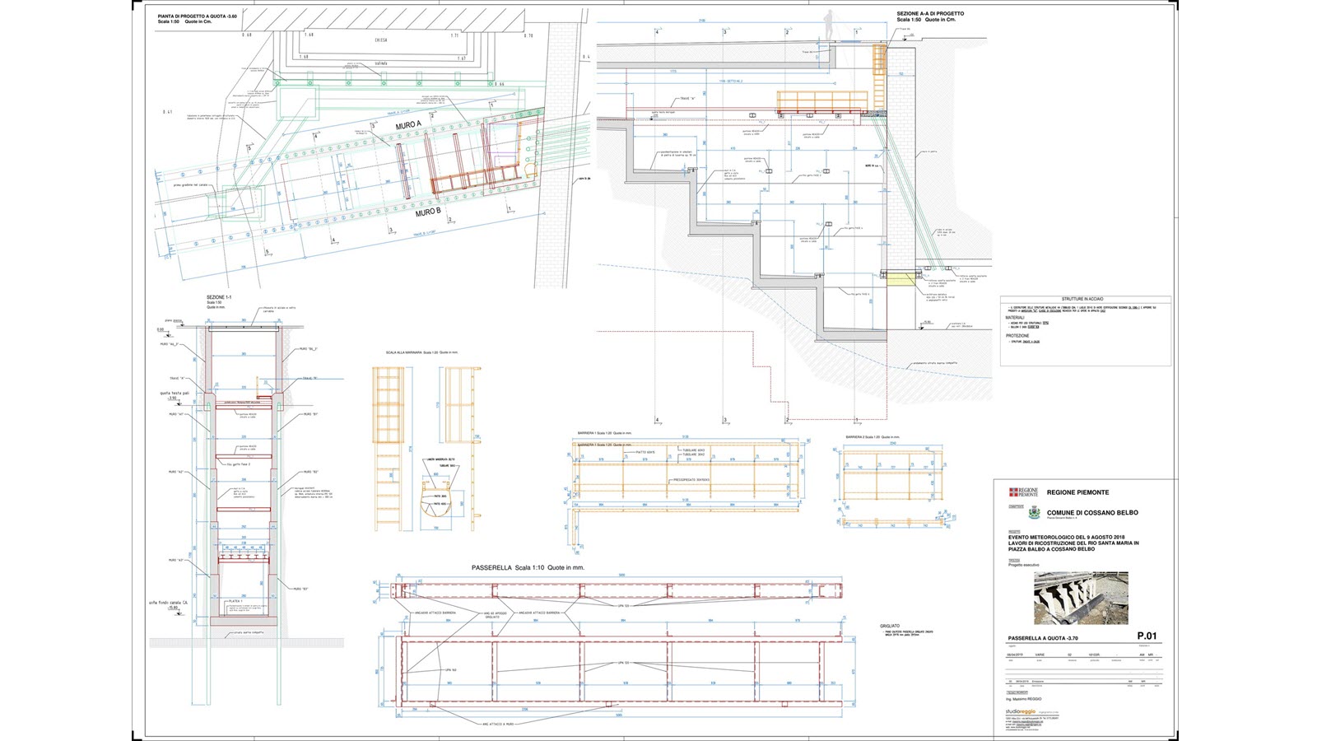Click the STRUTTURE IN ACCIAIO notes box title
This screenshot has height=741, width=1317.
[1083, 299]
